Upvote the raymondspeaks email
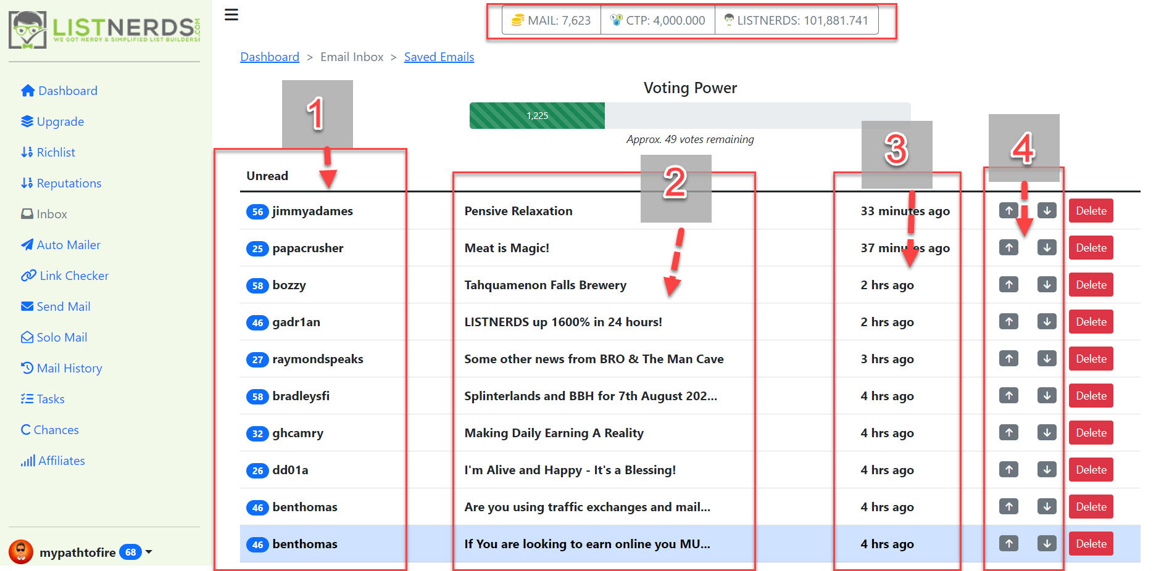 click(x=1008, y=359)
